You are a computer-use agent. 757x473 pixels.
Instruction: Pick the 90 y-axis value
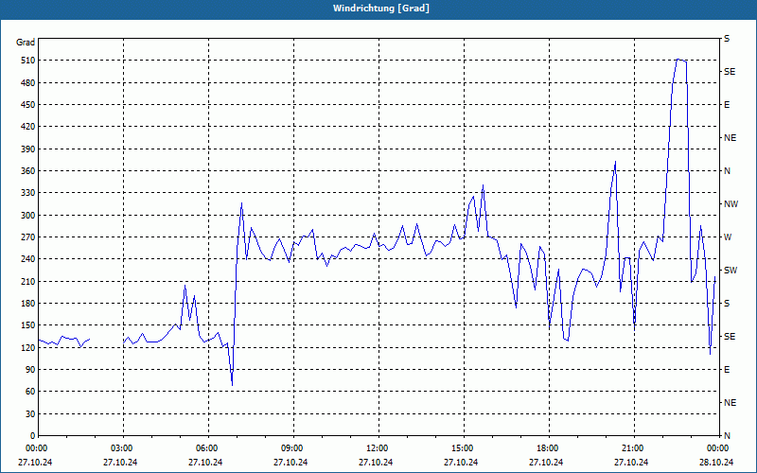coord(30,370)
